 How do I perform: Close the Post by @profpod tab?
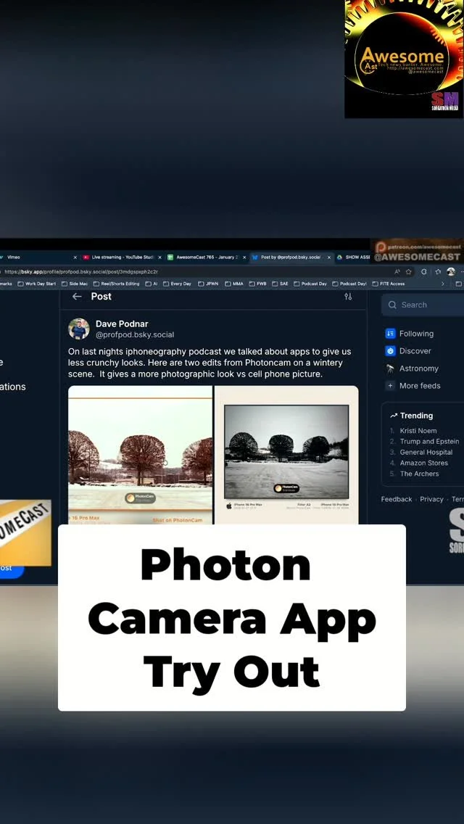(329, 257)
